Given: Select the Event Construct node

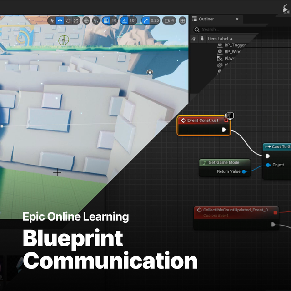Looking at the screenshot, I should [203, 120].
